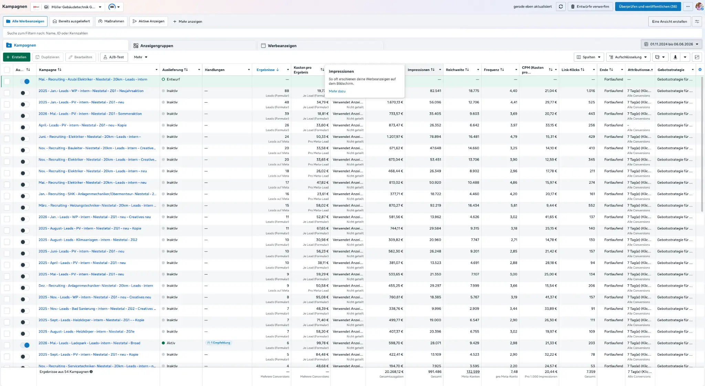This screenshot has width=705, height=386.
Task: Expand the Aufschlüsselung breakdown dropdown
Action: pos(628,57)
